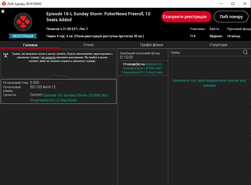Toggle the favorite star icon

coord(3,11)
